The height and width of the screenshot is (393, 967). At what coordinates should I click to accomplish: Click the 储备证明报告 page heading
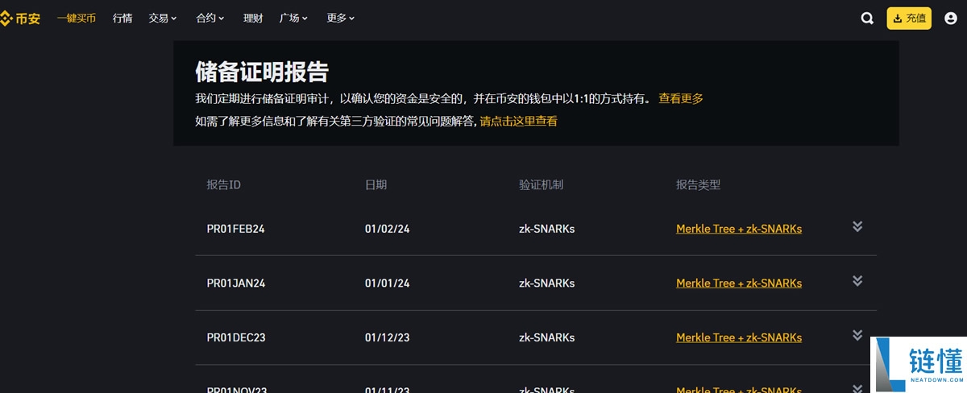pos(262,71)
